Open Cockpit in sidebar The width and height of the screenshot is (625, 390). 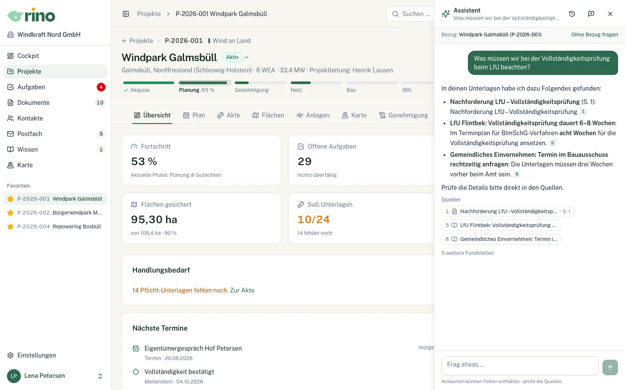click(55, 56)
